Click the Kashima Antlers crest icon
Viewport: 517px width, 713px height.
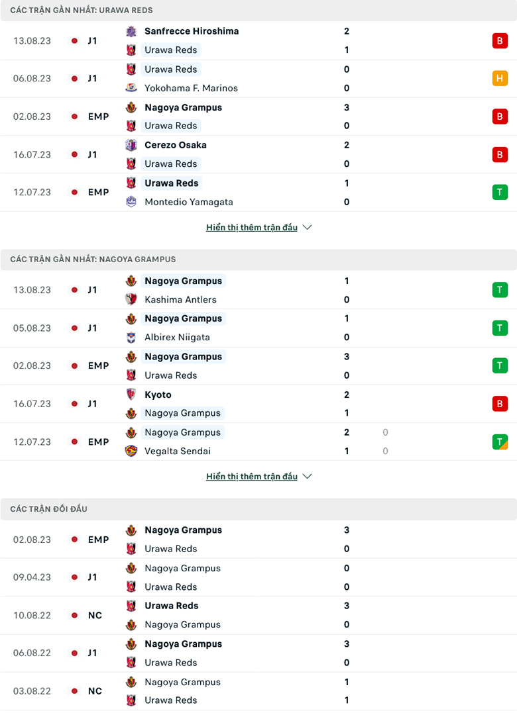[131, 299]
